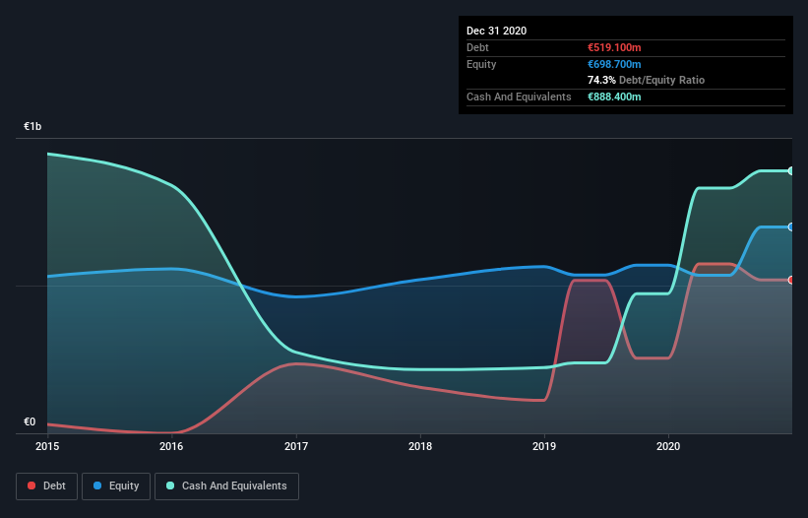Click the 2018 x-axis label

(420, 446)
